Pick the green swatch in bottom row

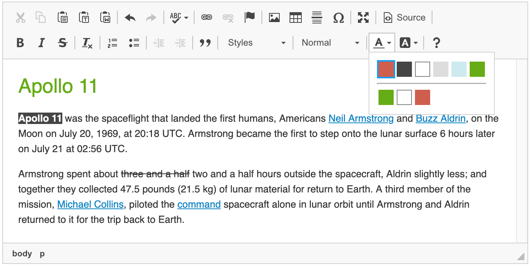click(386, 97)
